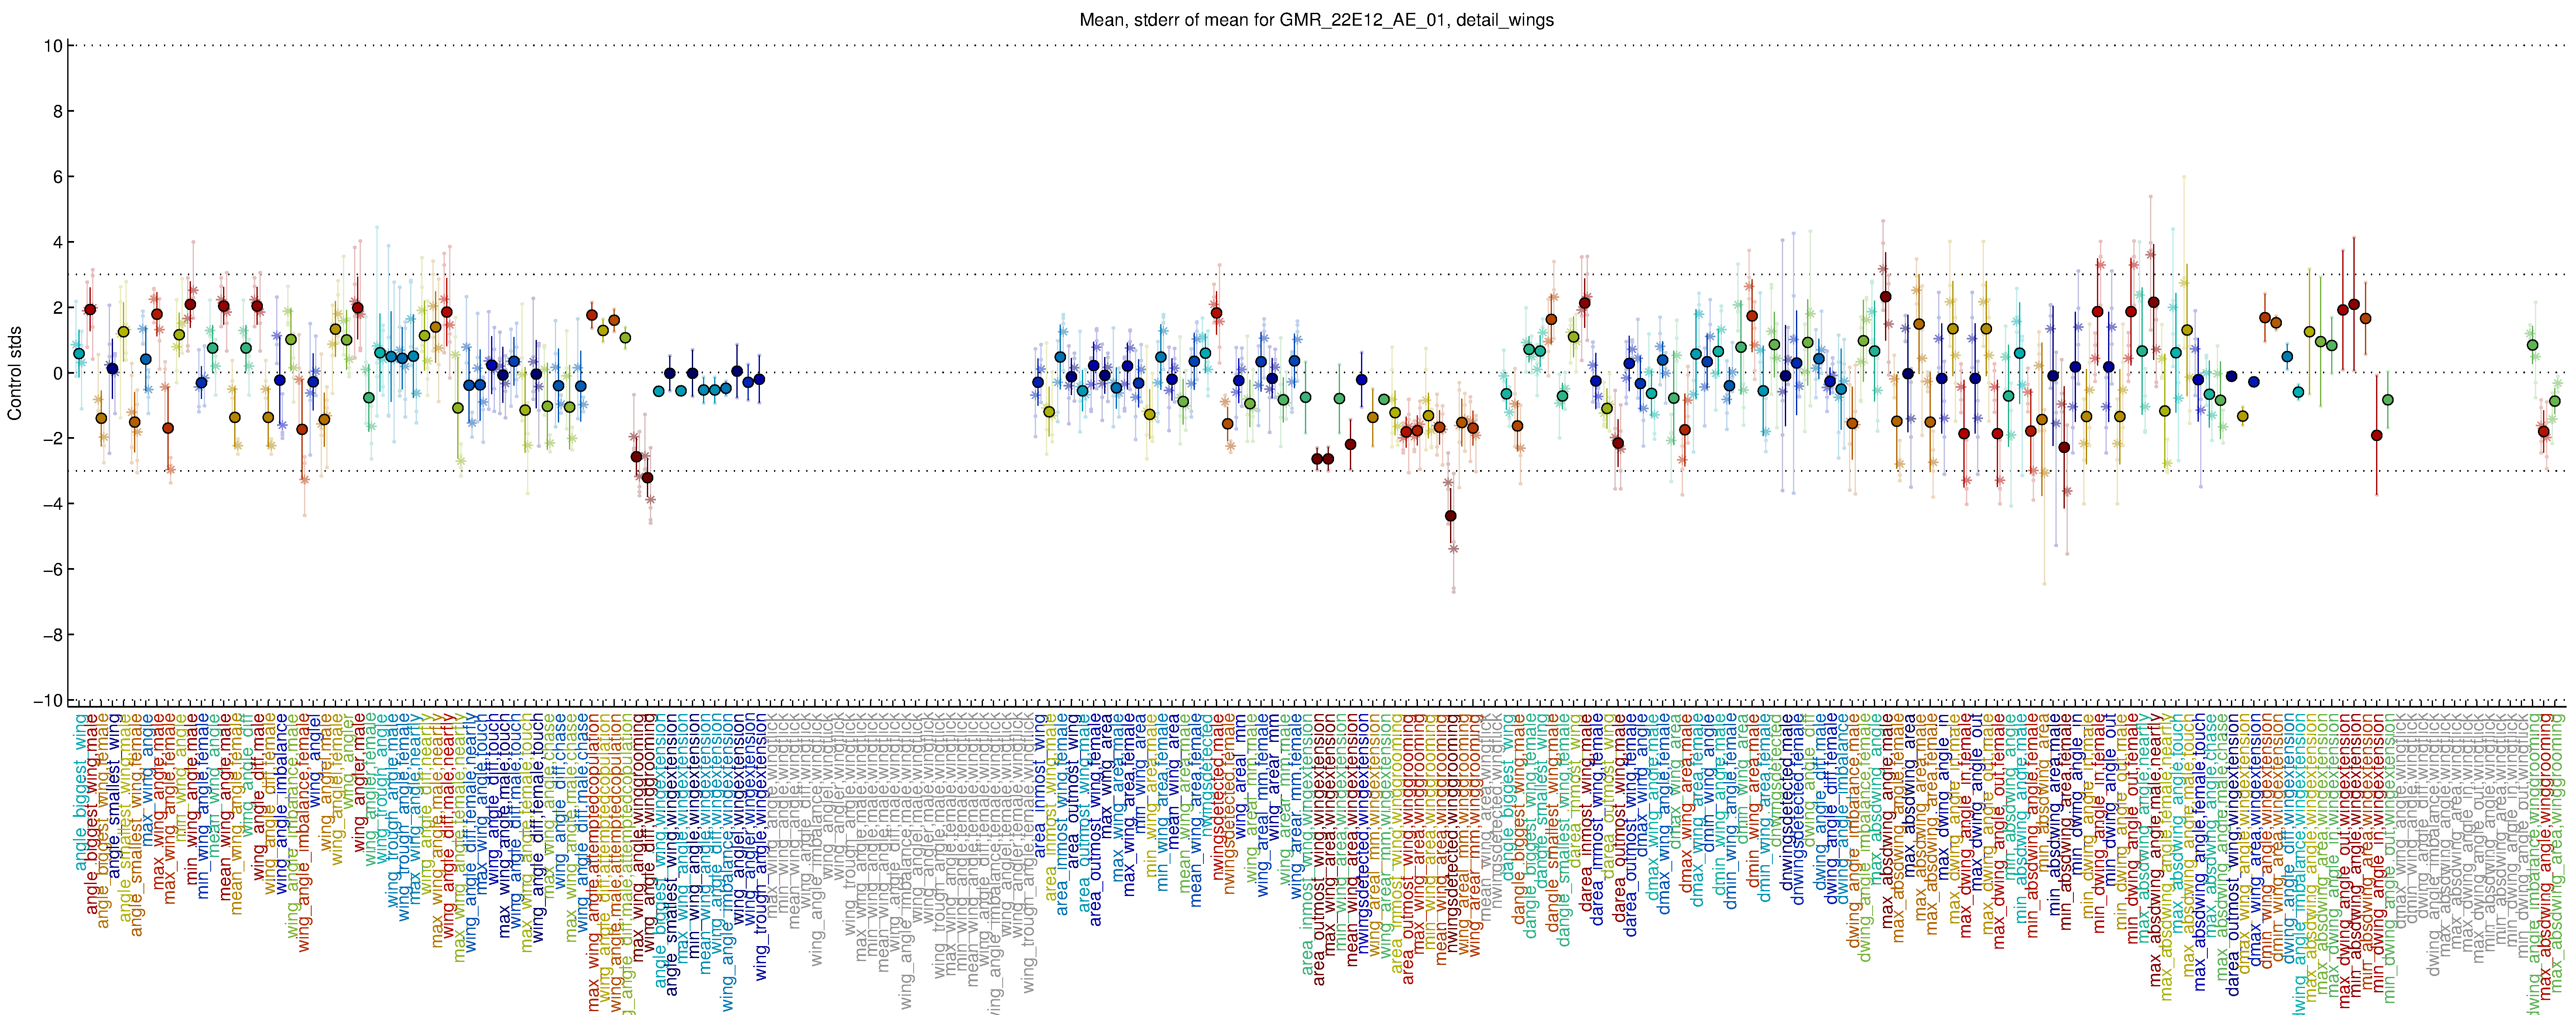Select the lowest dark red data point near −4.4
This screenshot has width=2576, height=1015.
[1451, 516]
